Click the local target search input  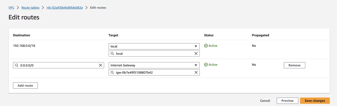[154, 53]
